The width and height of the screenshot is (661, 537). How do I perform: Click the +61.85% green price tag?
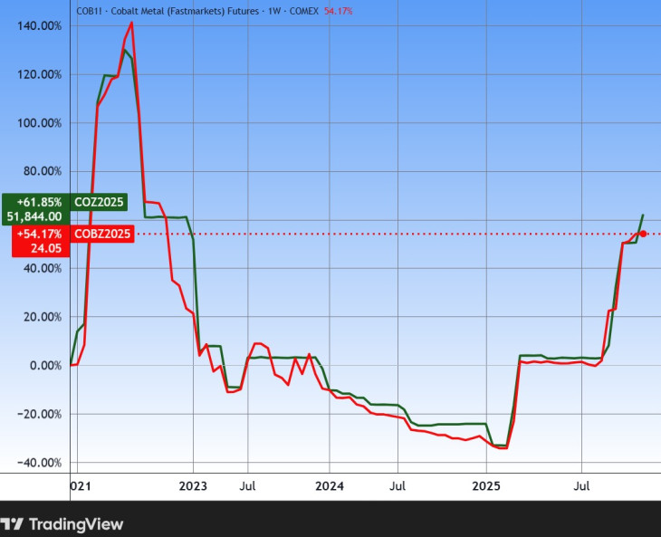coord(39,202)
